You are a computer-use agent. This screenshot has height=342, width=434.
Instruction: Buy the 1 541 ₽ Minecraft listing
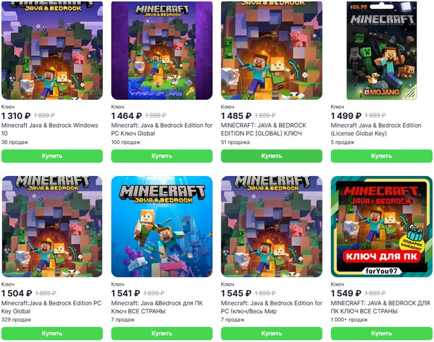(x=162, y=333)
